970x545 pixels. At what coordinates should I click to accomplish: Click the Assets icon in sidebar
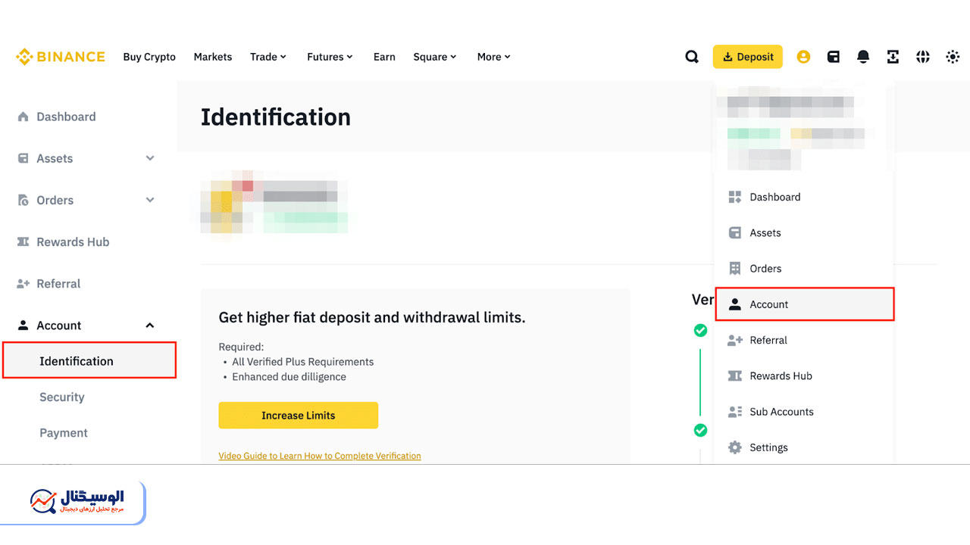point(23,158)
